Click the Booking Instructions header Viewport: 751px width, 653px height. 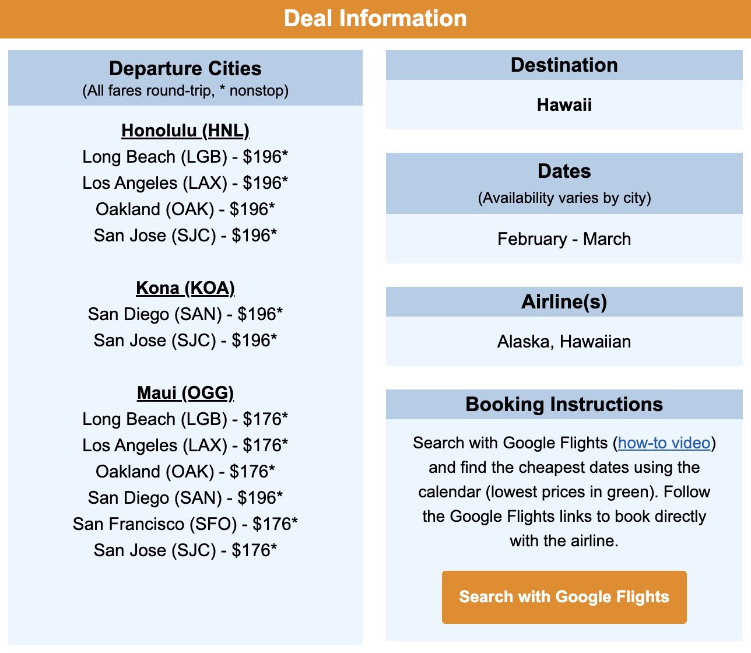(x=564, y=404)
